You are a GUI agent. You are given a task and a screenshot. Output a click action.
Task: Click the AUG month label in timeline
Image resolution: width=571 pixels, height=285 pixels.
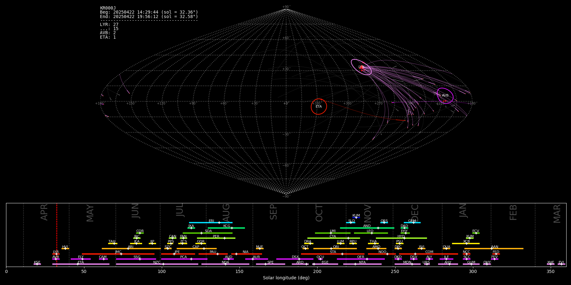coord(226,213)
